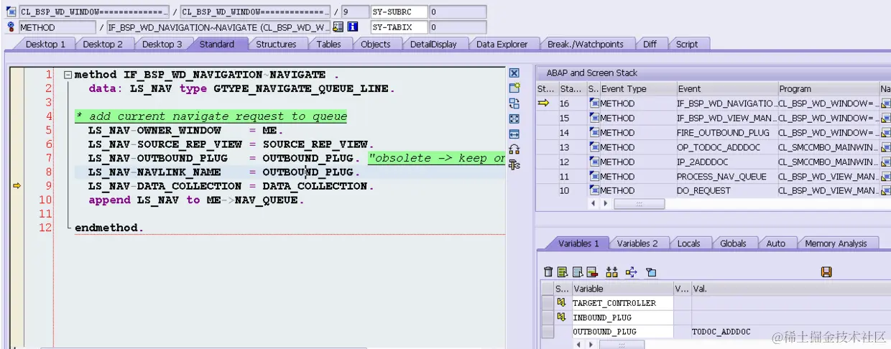Screen dimensions: 891x349
Task: Open the Diff tab
Action: pyautogui.click(x=650, y=44)
